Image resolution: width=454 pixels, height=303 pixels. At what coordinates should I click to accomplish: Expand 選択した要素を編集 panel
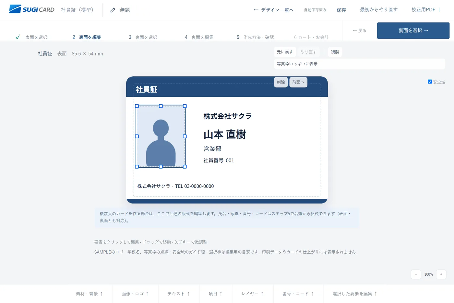(355, 294)
